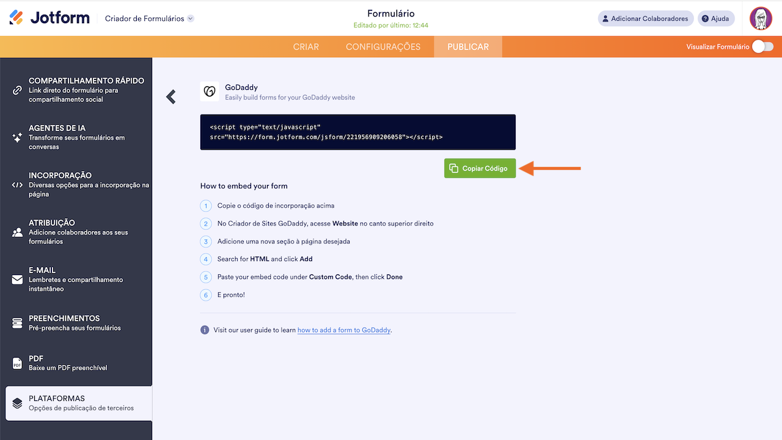Click the PDF file icon

tap(17, 363)
